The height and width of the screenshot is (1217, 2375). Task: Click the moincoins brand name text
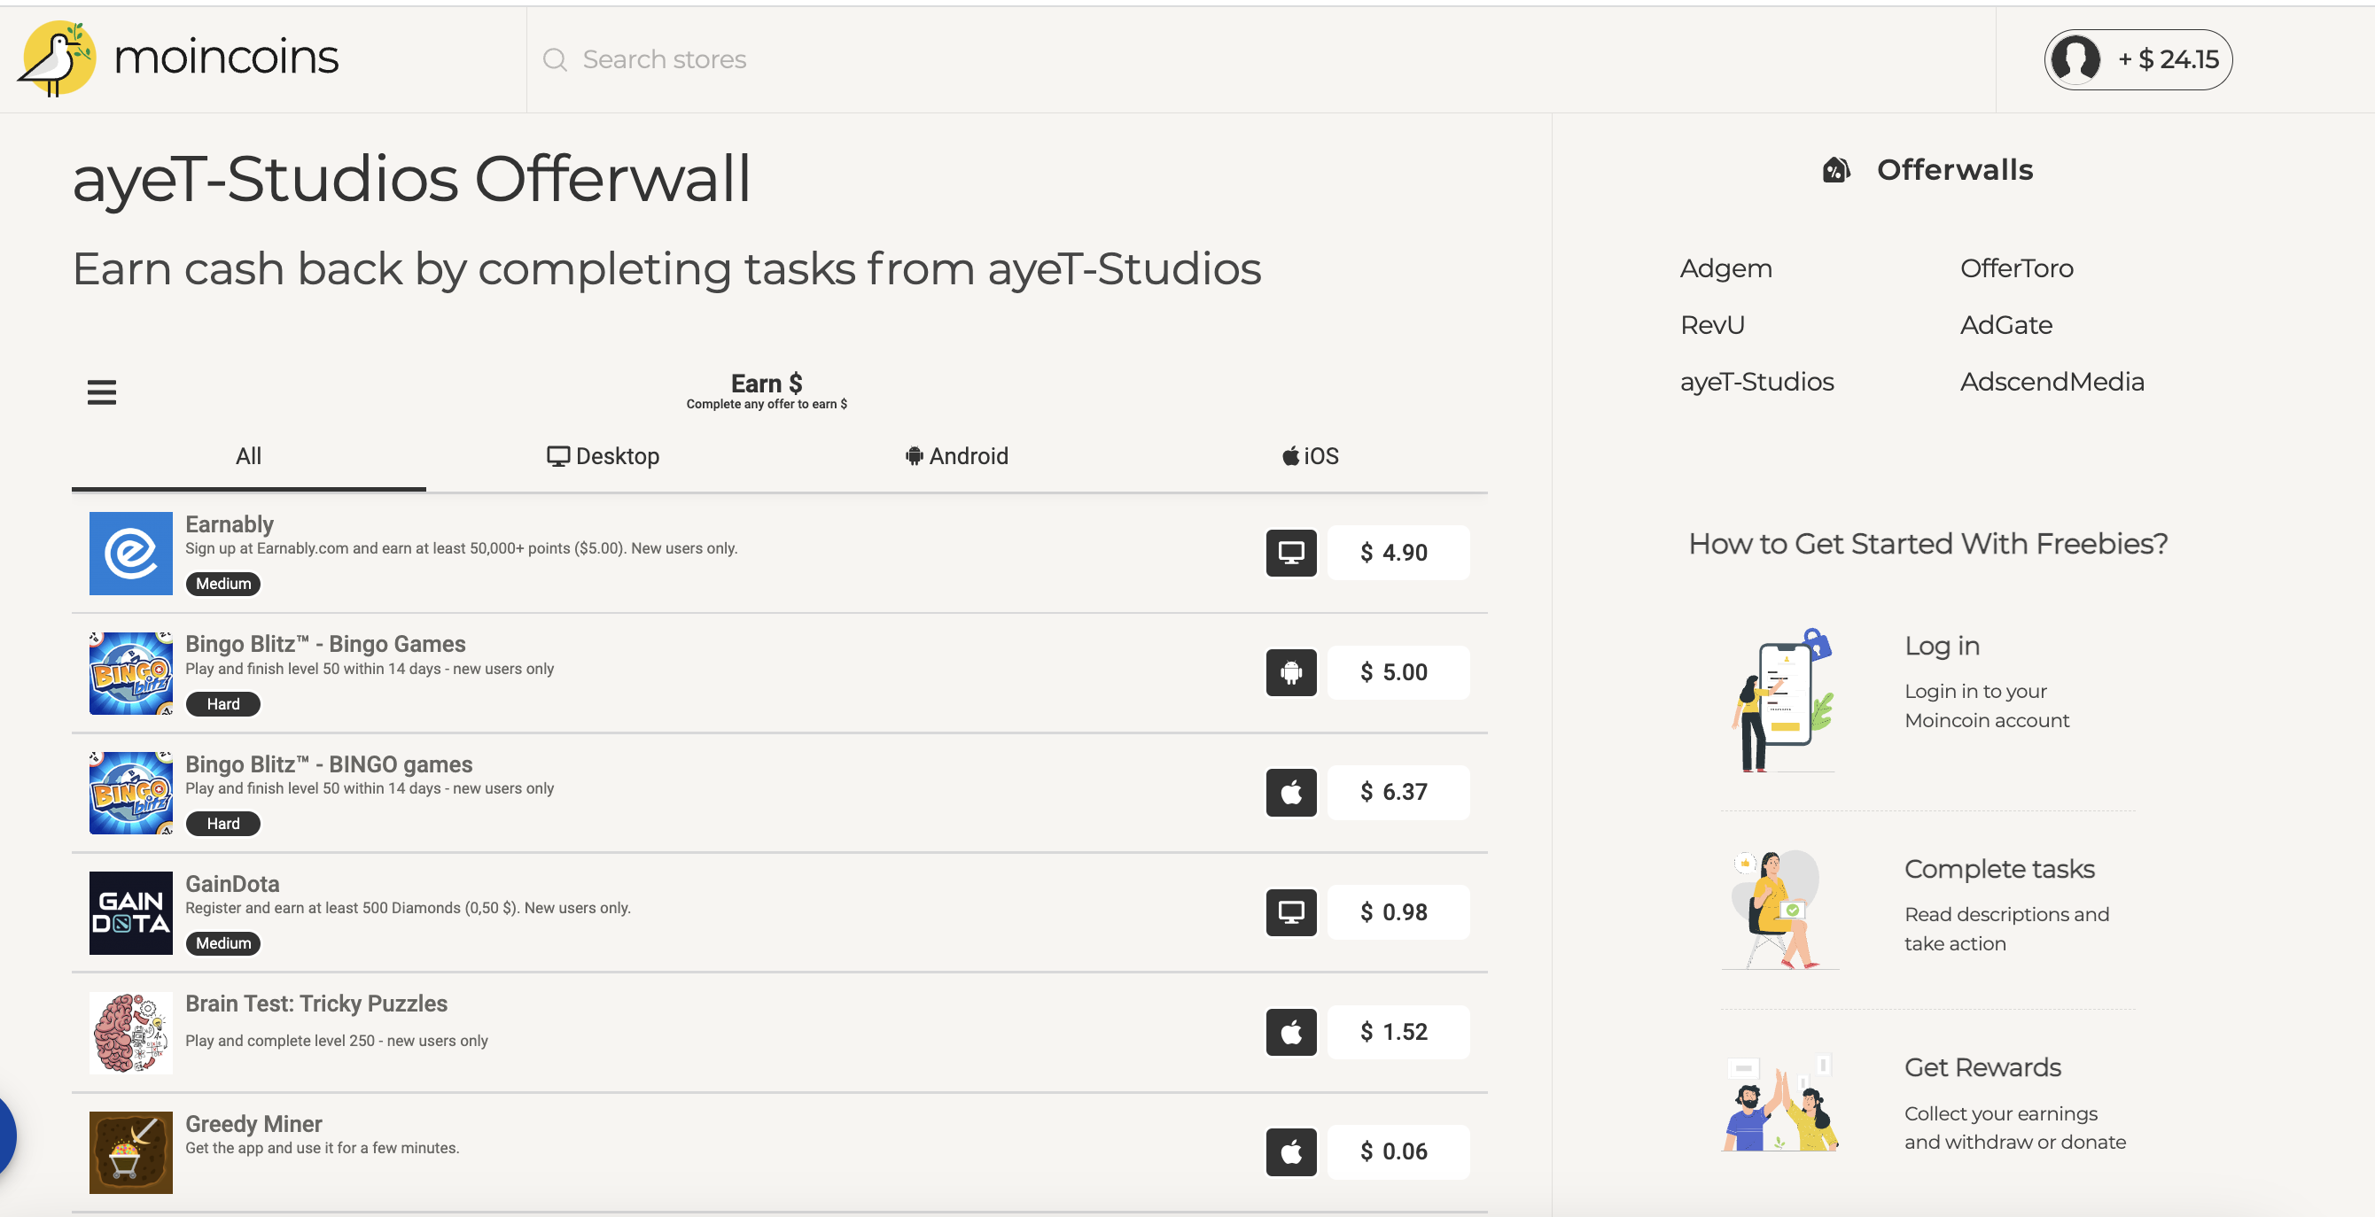coord(226,58)
